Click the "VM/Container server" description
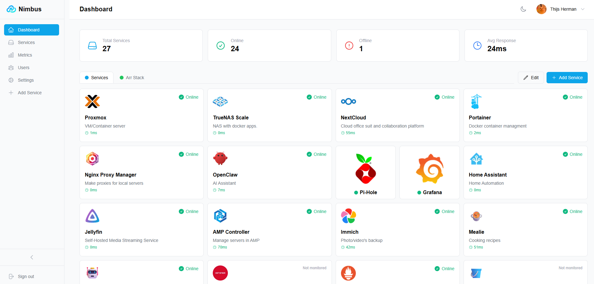Viewport: 594px width, 284px height. [105, 126]
